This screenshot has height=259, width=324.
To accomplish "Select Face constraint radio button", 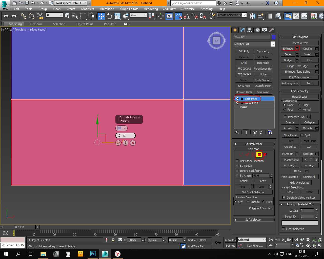I will point(285,110).
